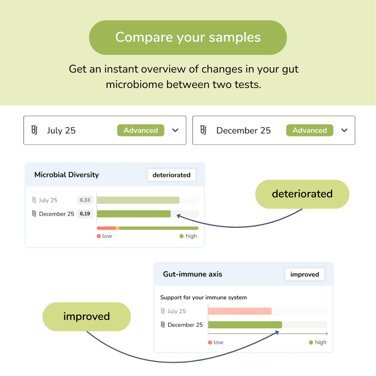The image size is (376, 376).
Task: Click the Compare your samples button
Action: 188,37
